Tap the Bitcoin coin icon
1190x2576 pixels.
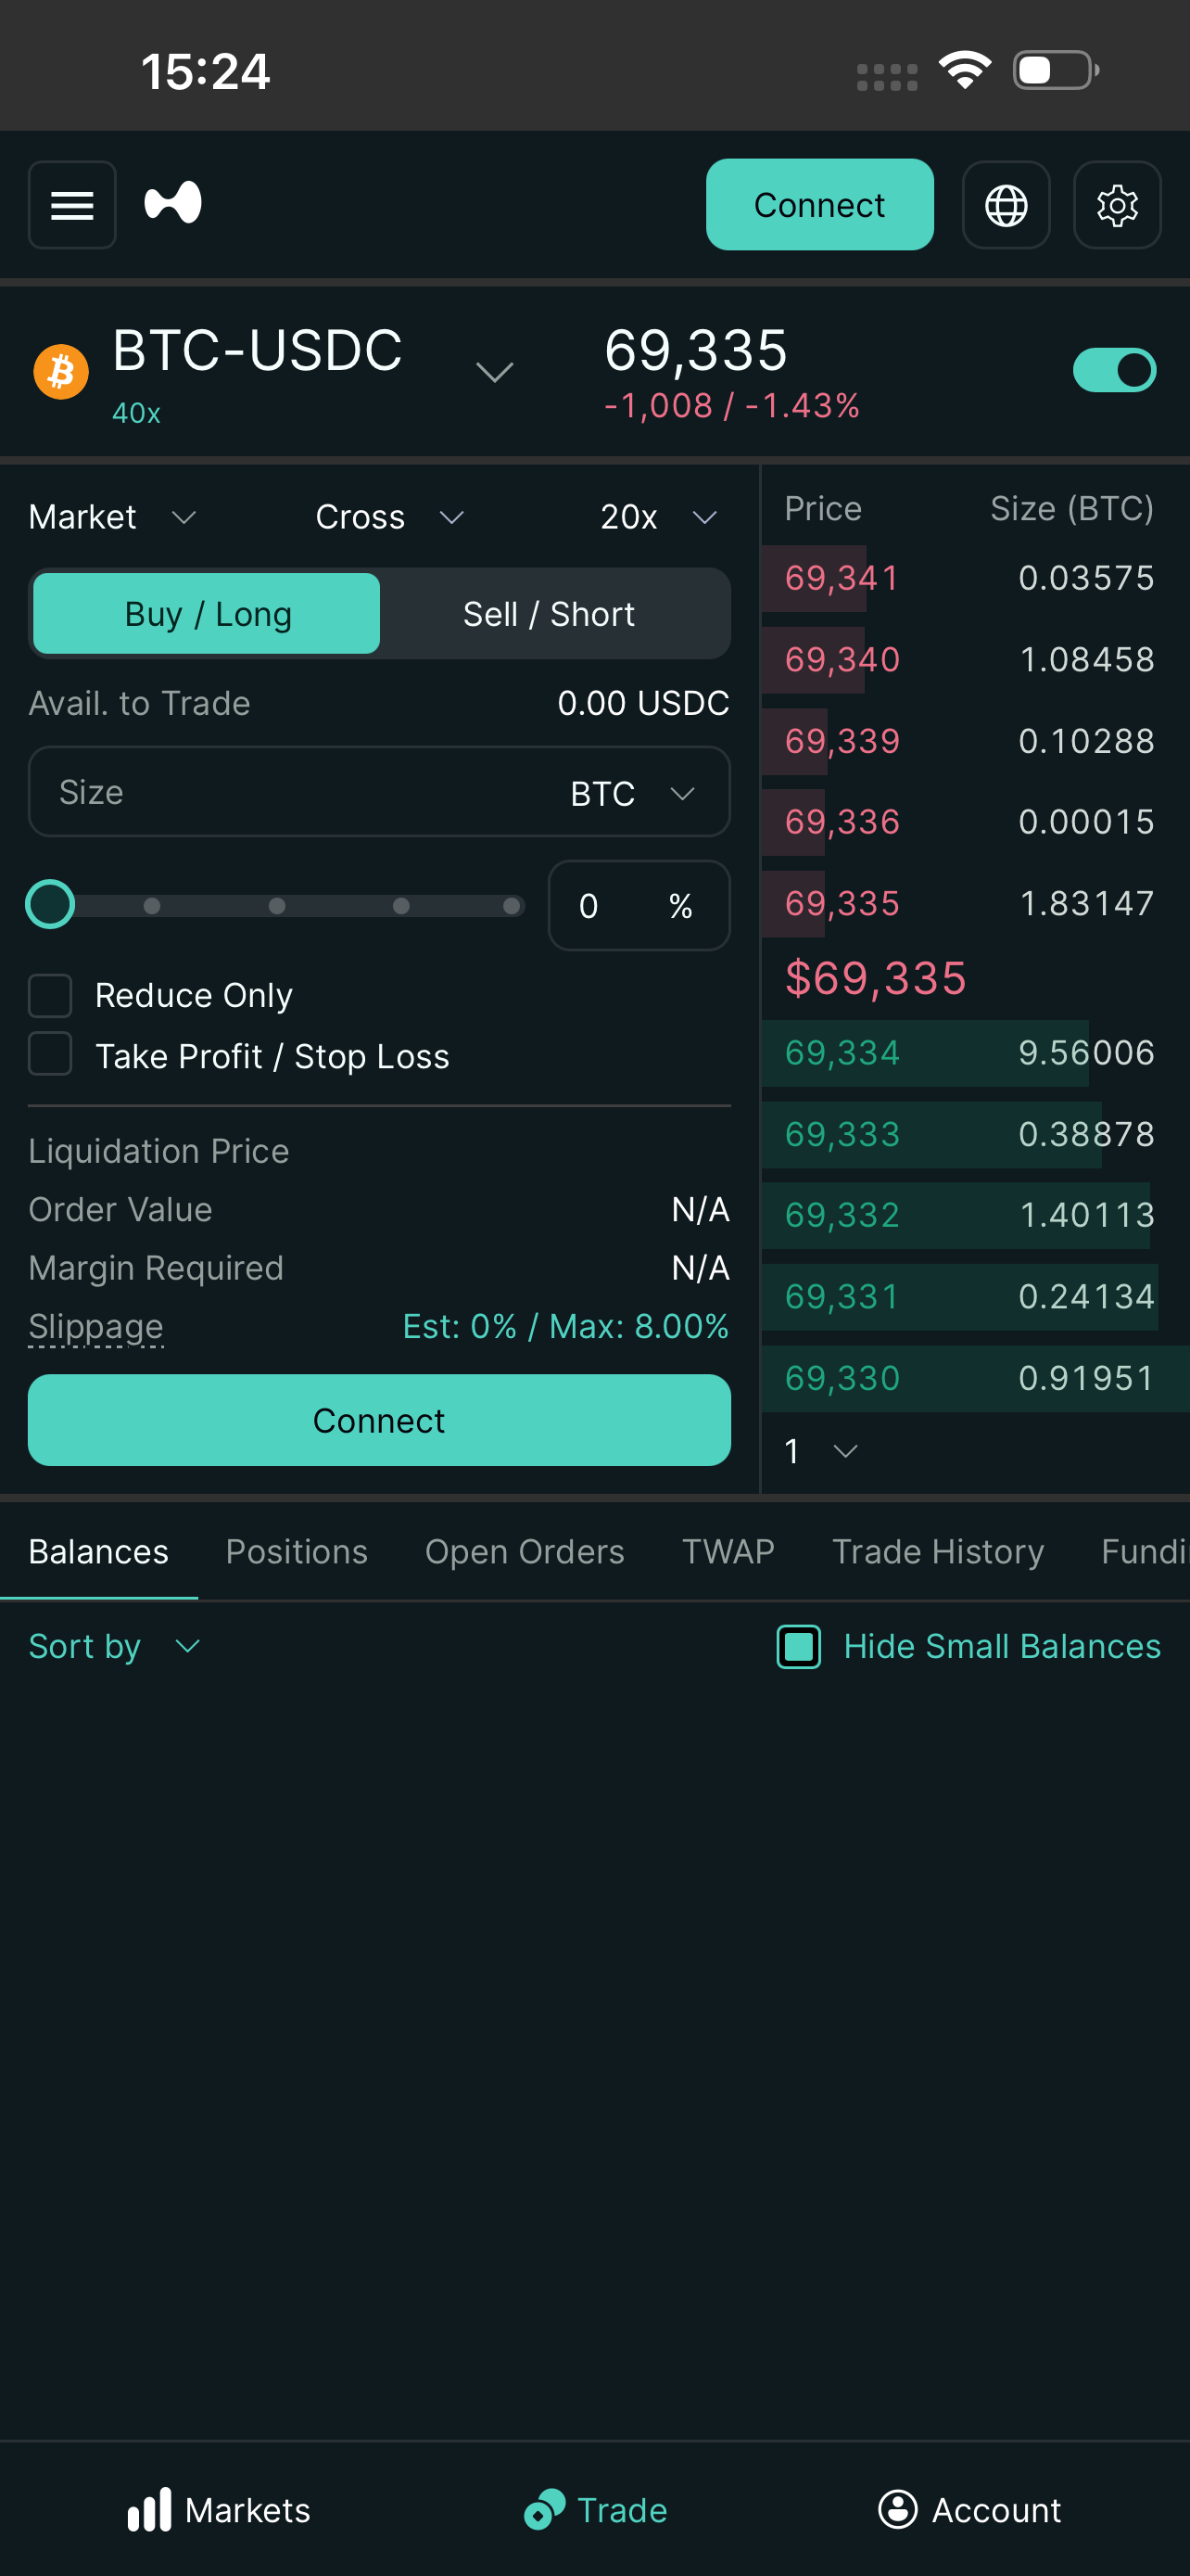[x=61, y=372]
